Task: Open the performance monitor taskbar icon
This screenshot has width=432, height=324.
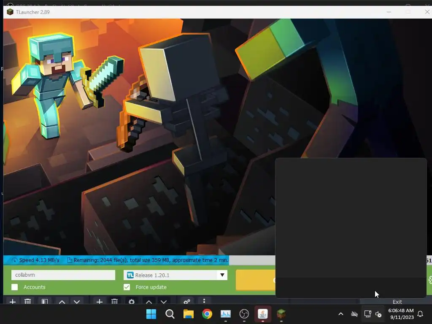Action: click(226, 314)
